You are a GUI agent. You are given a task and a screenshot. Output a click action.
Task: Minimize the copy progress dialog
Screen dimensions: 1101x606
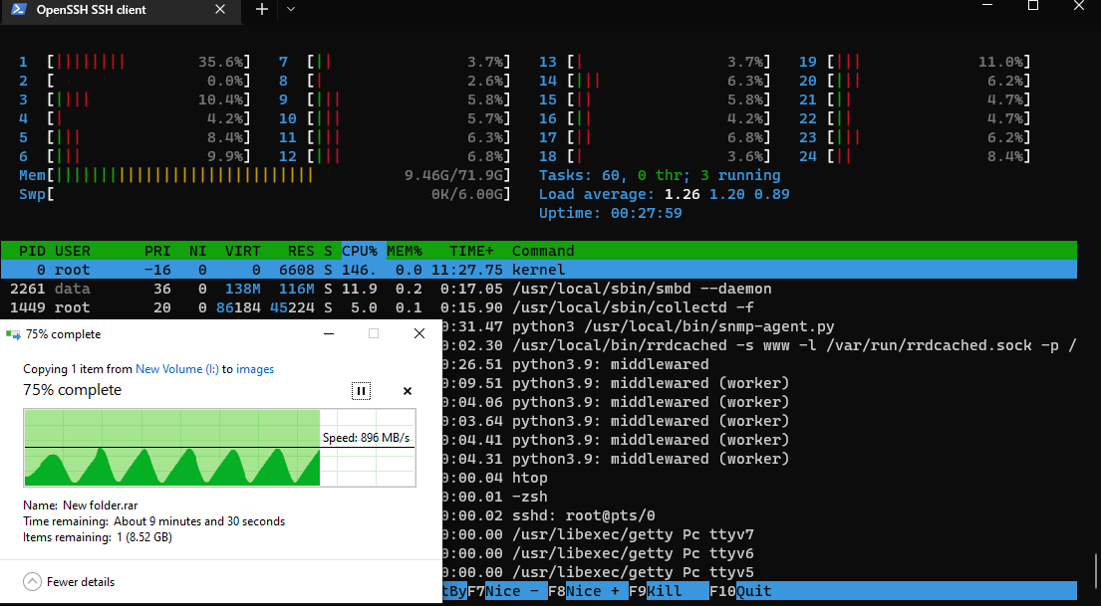pos(328,334)
